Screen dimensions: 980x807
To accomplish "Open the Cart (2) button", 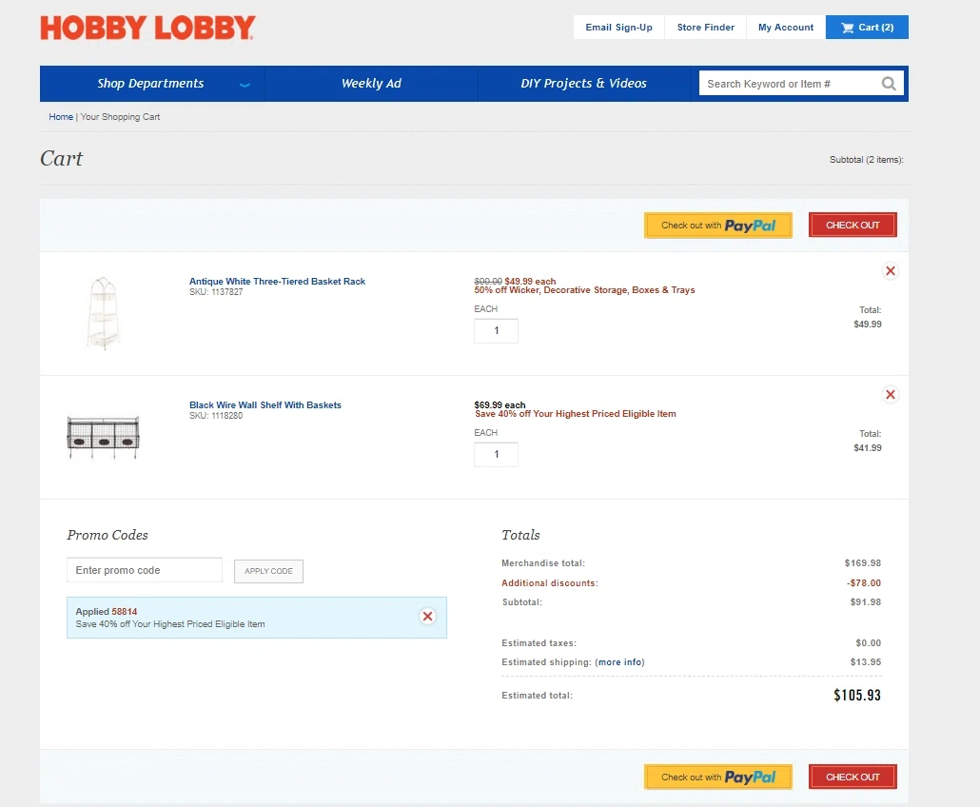I will pos(867,28).
